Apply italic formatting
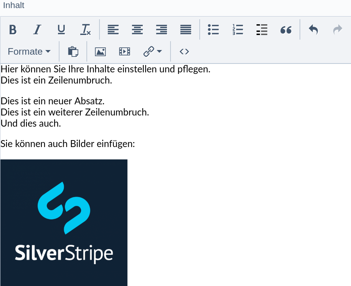 pyautogui.click(x=37, y=30)
